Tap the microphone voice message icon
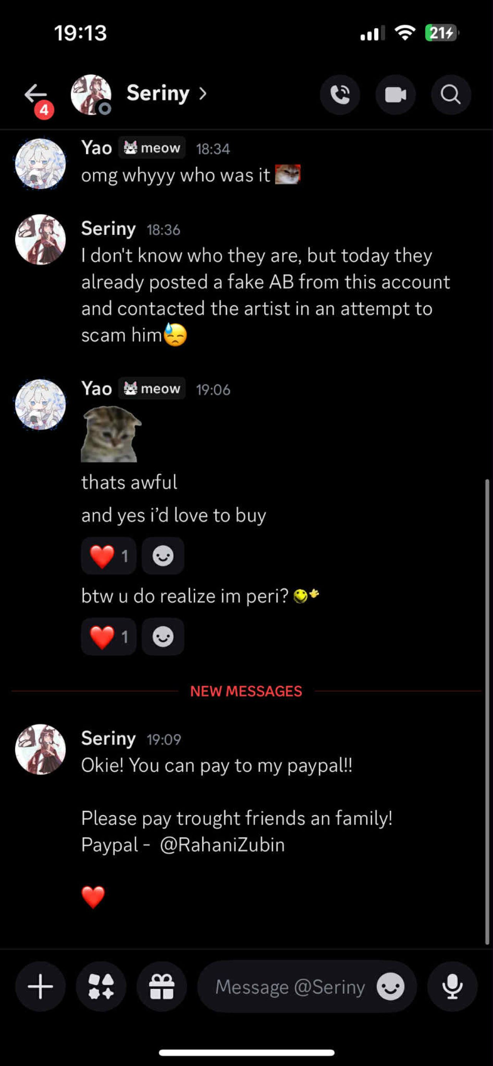This screenshot has width=493, height=1066. 452,987
